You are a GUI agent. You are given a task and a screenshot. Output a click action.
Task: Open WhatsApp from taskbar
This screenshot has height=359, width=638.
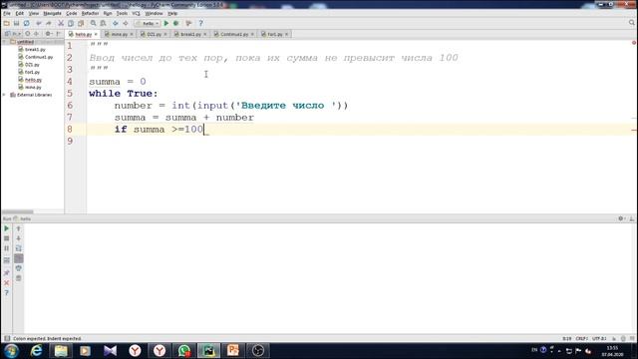(183, 350)
